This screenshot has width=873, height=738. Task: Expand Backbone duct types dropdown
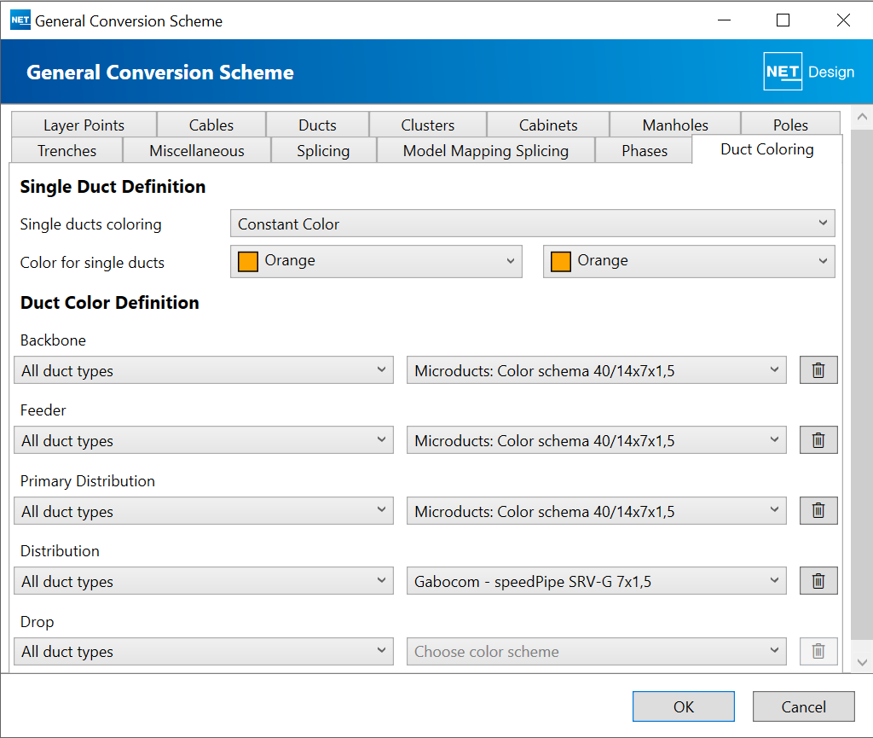(204, 370)
